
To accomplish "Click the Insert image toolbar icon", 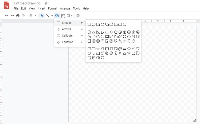I will point(68,16).
